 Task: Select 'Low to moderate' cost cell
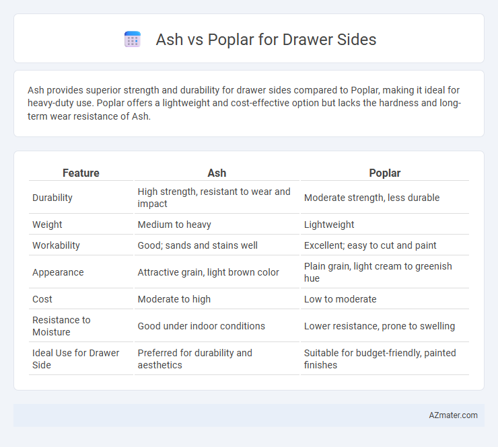pos(340,299)
